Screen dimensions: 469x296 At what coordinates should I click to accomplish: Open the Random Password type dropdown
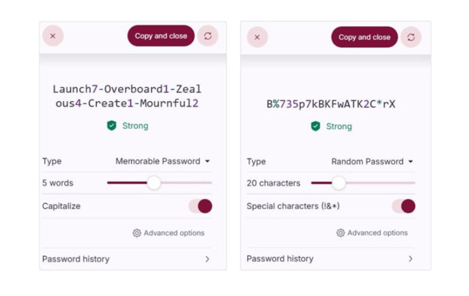tap(373, 161)
